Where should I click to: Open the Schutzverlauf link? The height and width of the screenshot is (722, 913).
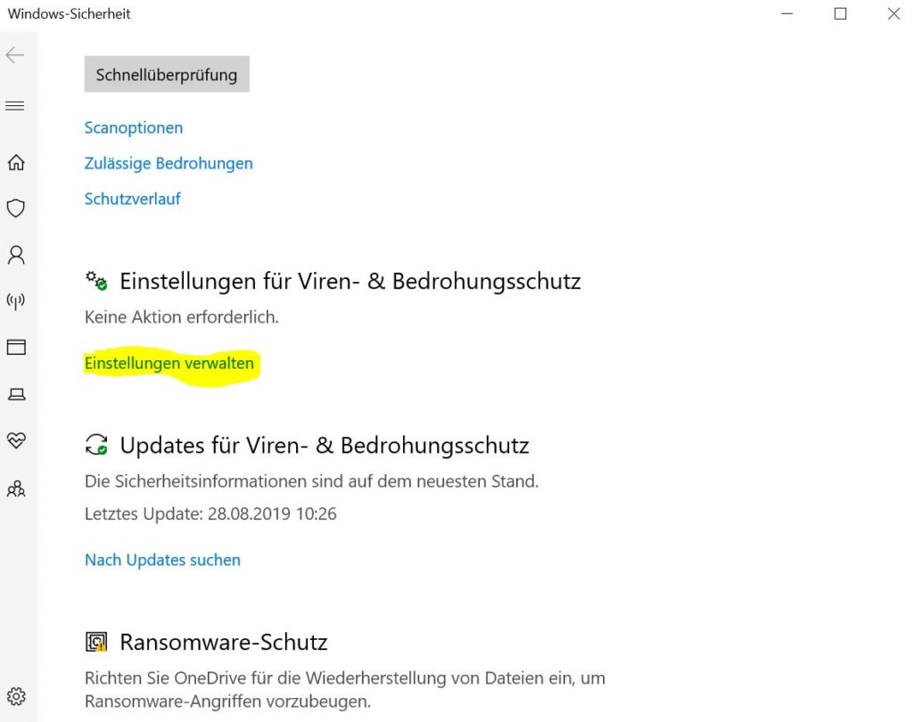[132, 199]
